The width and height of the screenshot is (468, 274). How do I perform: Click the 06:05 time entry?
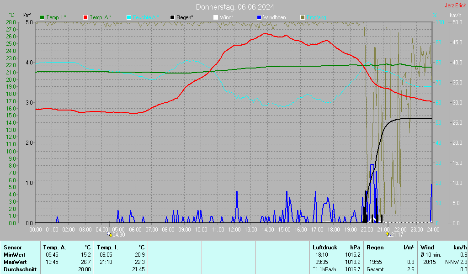pyautogui.click(x=106, y=255)
